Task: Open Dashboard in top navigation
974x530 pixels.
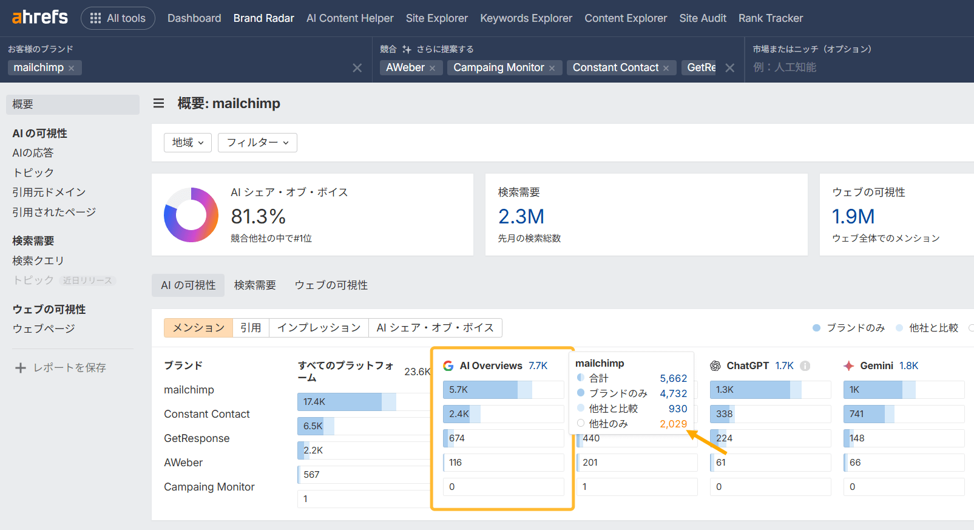Action: 194,18
